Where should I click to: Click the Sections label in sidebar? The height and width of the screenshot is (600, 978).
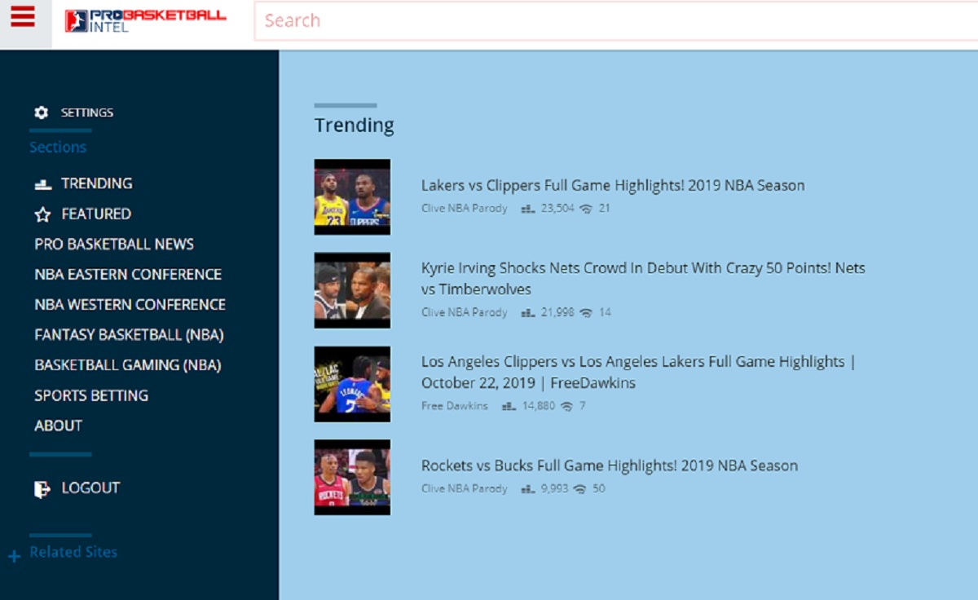(x=58, y=148)
